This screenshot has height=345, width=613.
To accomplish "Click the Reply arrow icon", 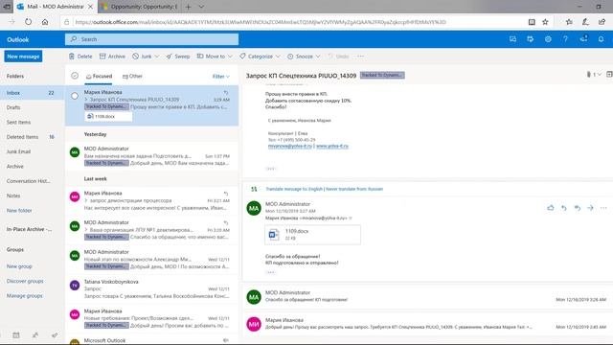I will coord(564,208).
